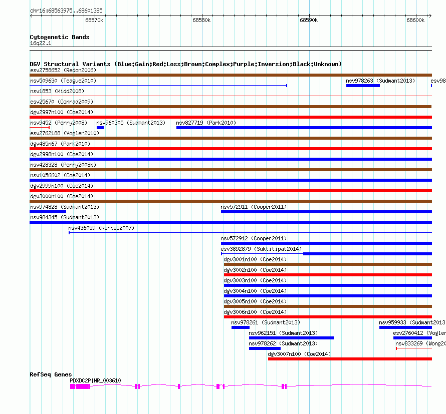The image size is (446, 414).
Task: Open gene PDXDC2P|NR_003610 label
Action: 95,380
